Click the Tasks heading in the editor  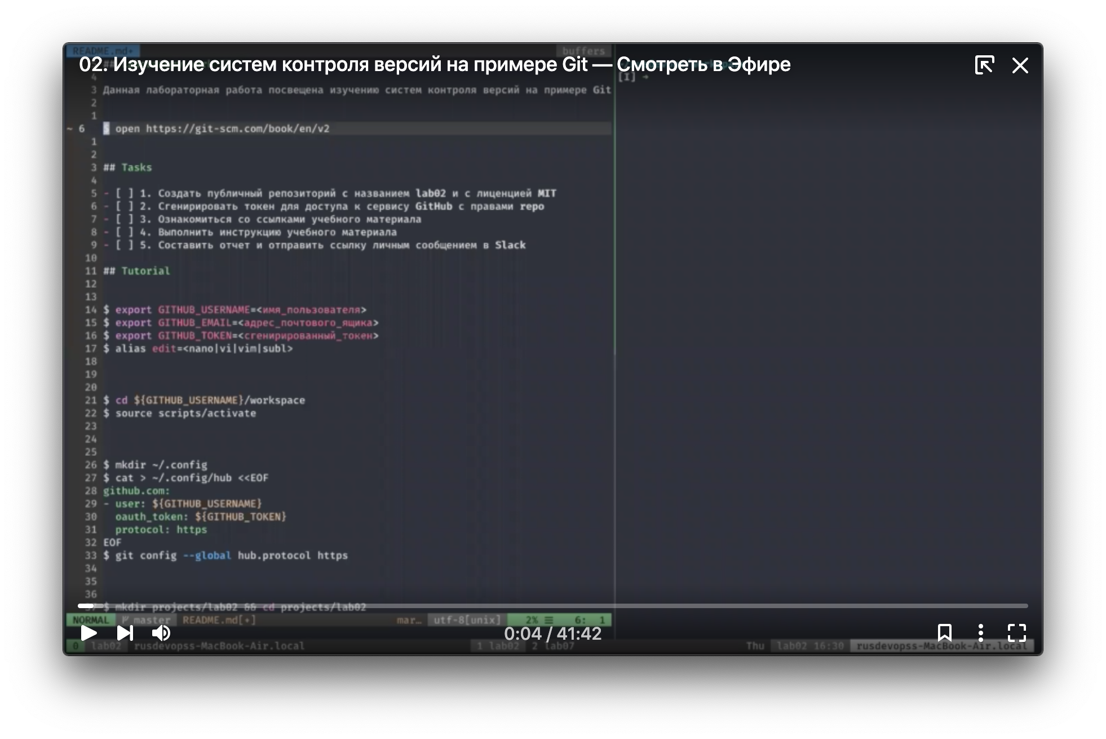136,168
